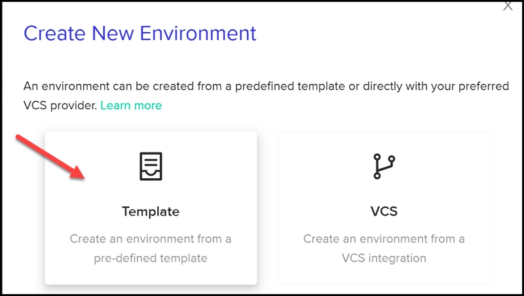Click the word 'Create' in the dialog title
This screenshot has height=296, width=524.
(54, 33)
